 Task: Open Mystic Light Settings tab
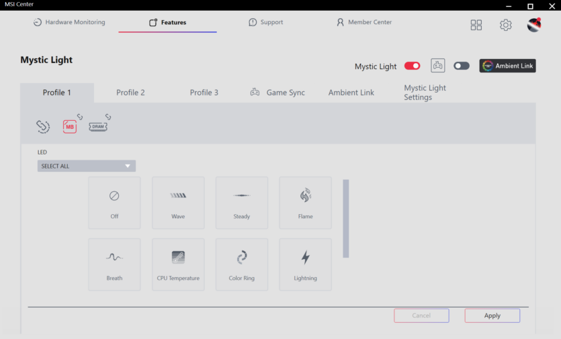click(425, 93)
